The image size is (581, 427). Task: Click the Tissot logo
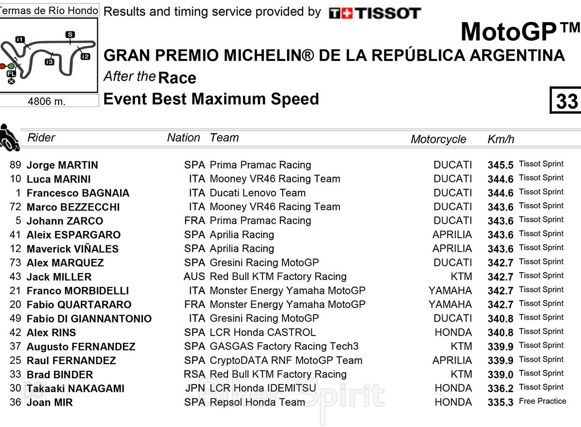coord(375,13)
